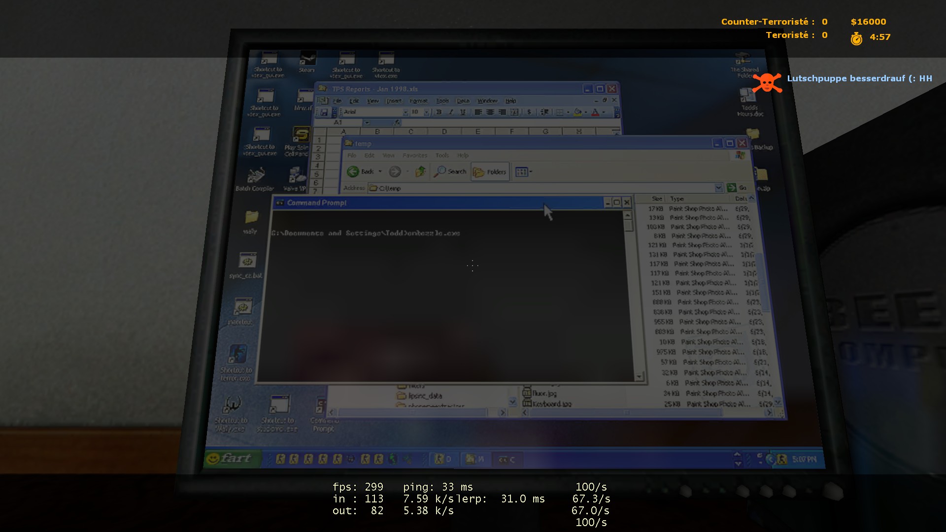Open Tools menu in temp window
Image resolution: width=946 pixels, height=532 pixels.
442,156
